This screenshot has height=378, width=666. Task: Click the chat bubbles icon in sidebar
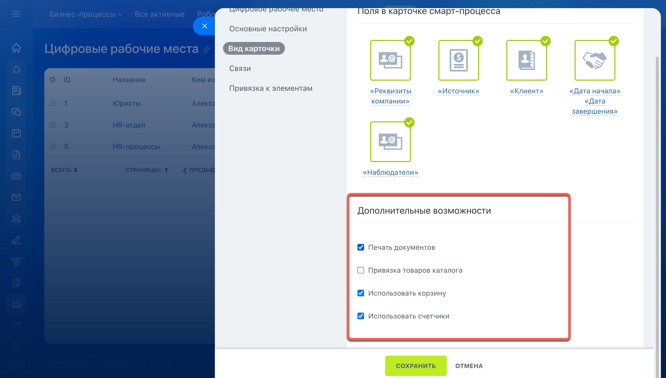click(16, 112)
